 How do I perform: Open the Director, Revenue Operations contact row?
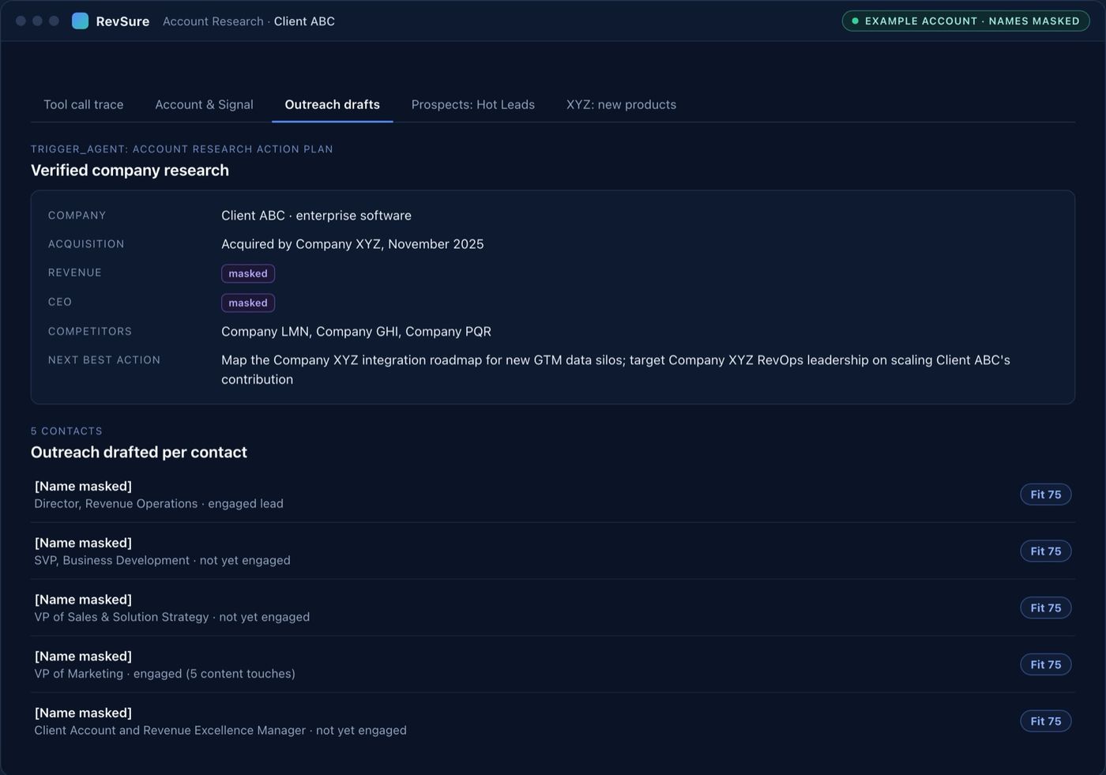pyautogui.click(x=553, y=495)
